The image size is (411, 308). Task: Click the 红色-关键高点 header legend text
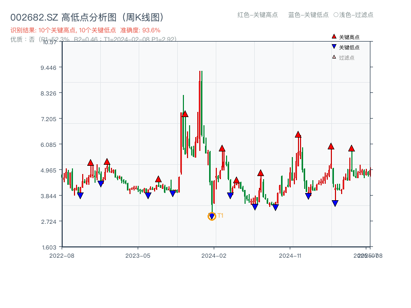[x=257, y=15]
